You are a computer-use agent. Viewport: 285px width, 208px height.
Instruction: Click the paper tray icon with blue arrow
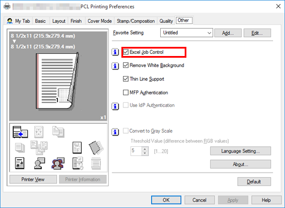[20, 132]
